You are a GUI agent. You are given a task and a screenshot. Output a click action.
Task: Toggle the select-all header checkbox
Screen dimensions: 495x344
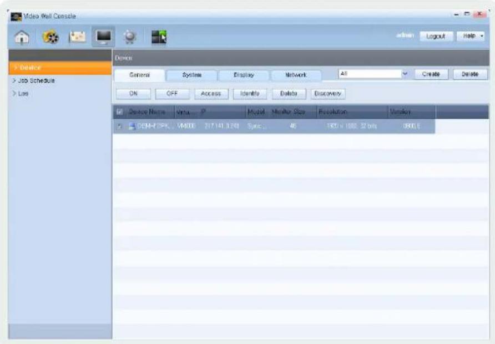tap(119, 111)
